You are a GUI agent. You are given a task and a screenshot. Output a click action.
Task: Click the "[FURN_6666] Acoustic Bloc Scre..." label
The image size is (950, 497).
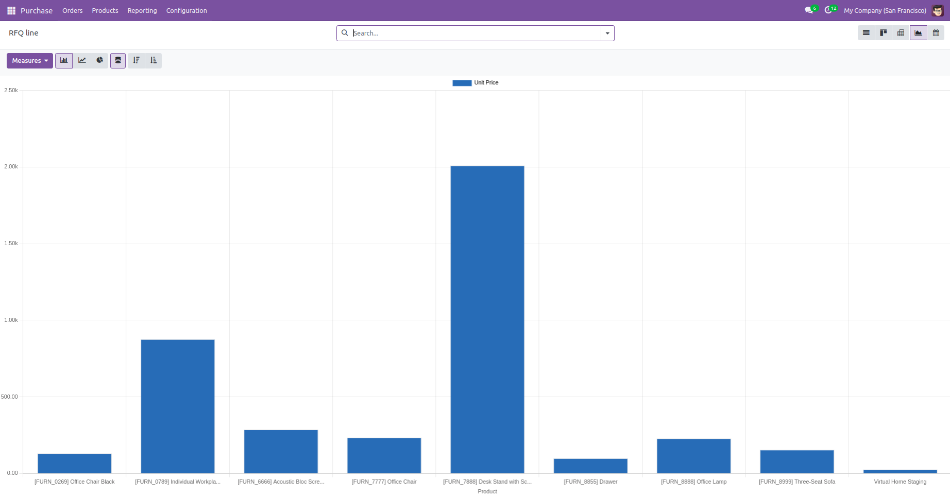tap(281, 482)
